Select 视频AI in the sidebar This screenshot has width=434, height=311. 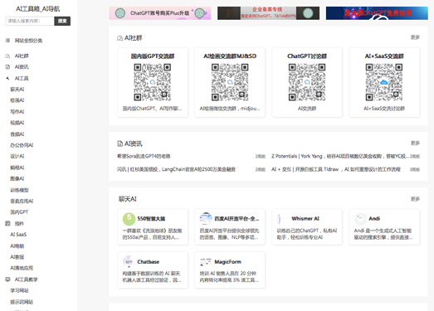(x=17, y=123)
